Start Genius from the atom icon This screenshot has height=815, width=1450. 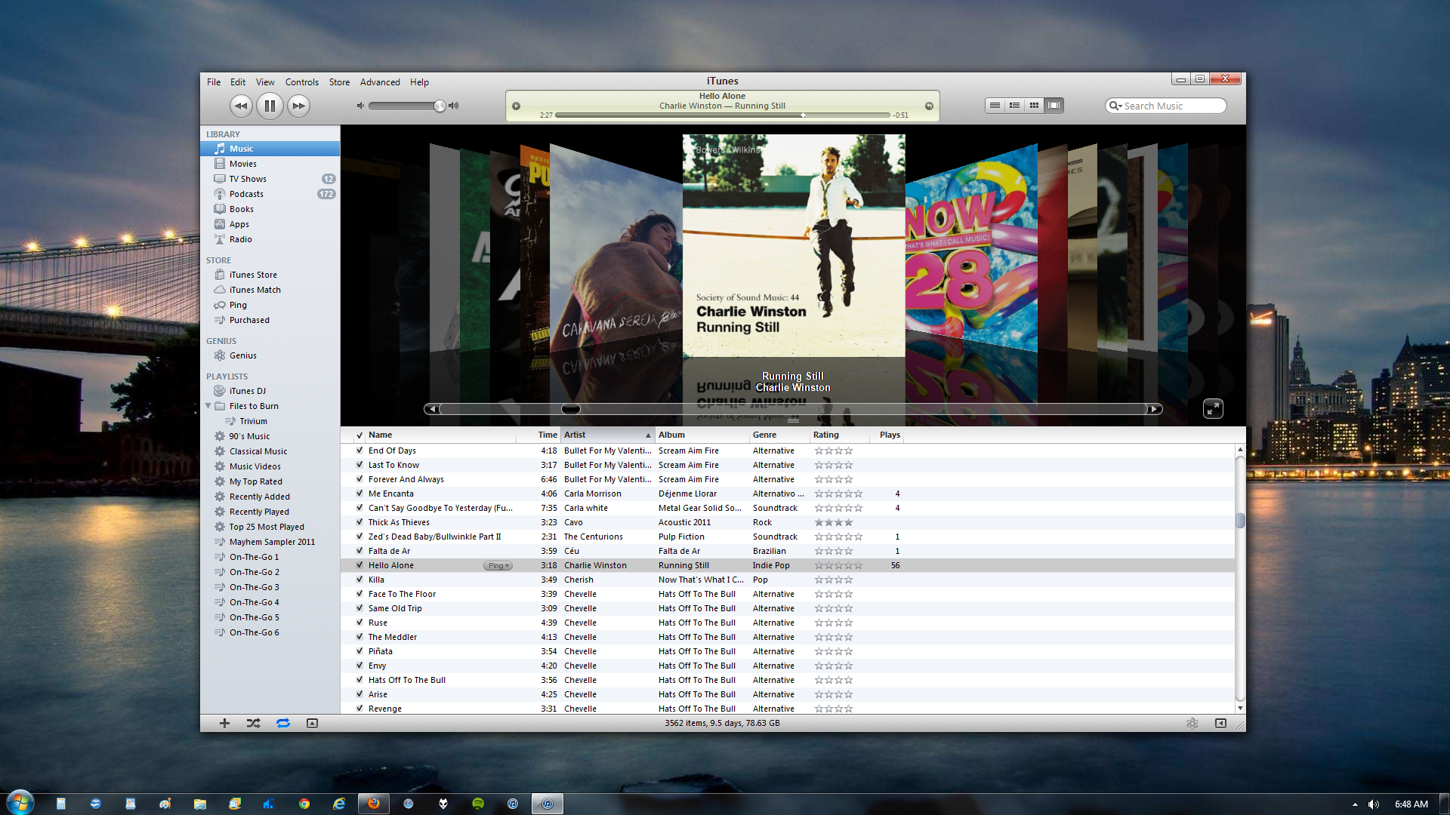[1192, 723]
